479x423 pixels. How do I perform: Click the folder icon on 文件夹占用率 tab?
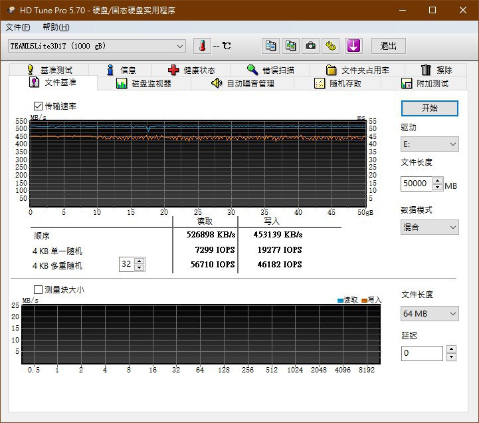tap(331, 70)
